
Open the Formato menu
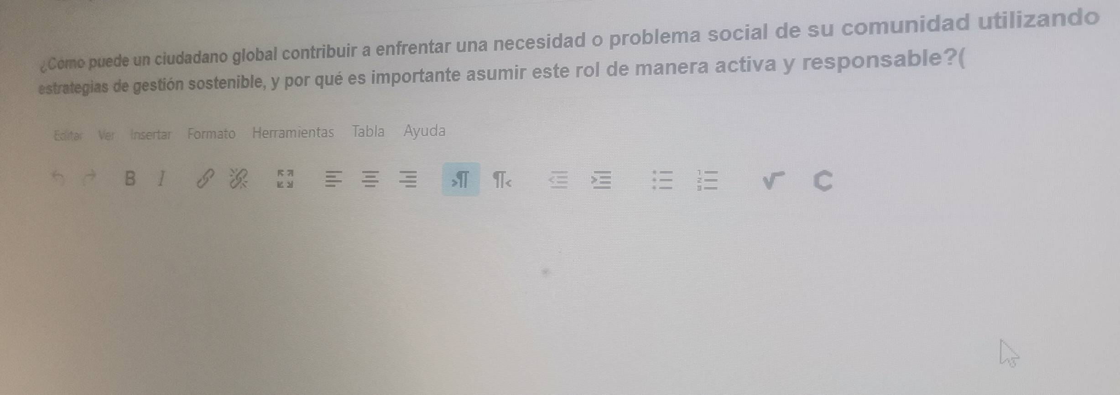tap(211, 134)
